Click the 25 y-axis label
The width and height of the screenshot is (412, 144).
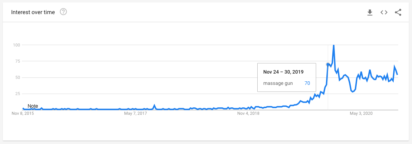coord(17,94)
